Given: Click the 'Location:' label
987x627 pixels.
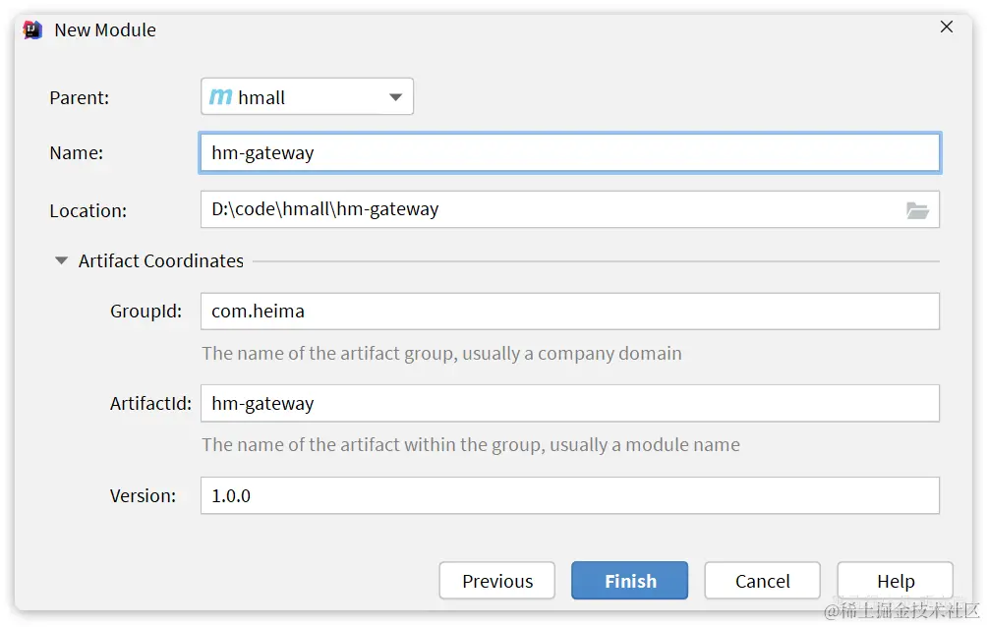Looking at the screenshot, I should point(88,211).
